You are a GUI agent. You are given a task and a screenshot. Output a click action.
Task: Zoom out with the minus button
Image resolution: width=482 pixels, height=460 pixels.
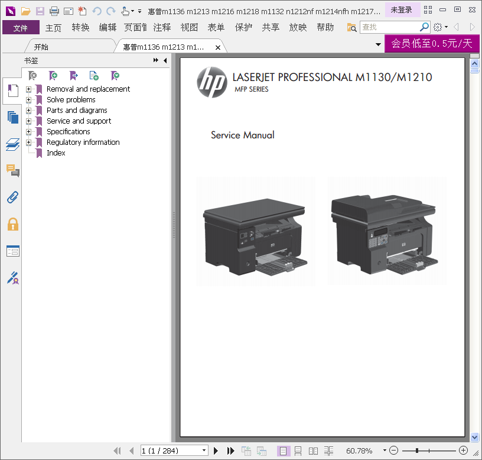(x=393, y=451)
